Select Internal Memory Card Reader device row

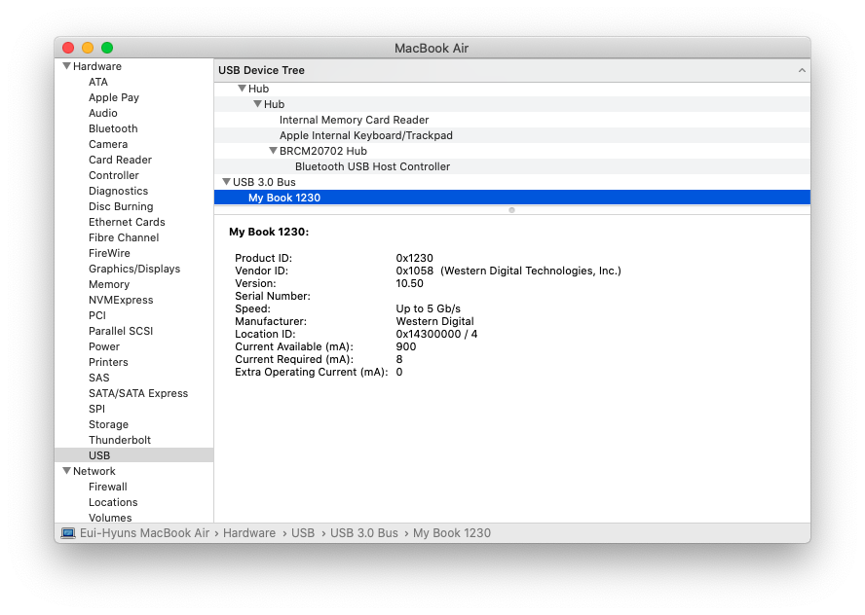[x=512, y=120]
